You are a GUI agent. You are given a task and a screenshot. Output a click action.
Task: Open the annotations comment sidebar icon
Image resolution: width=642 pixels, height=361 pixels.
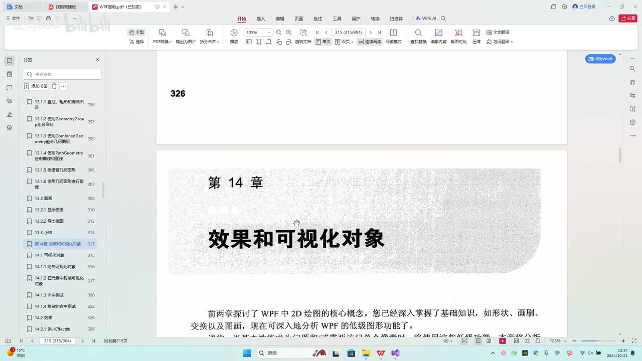[x=9, y=88]
